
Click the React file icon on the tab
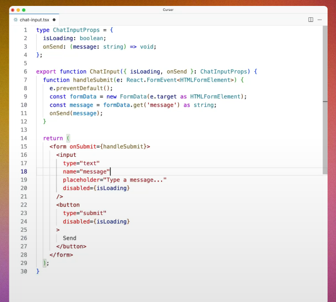(x=16, y=20)
